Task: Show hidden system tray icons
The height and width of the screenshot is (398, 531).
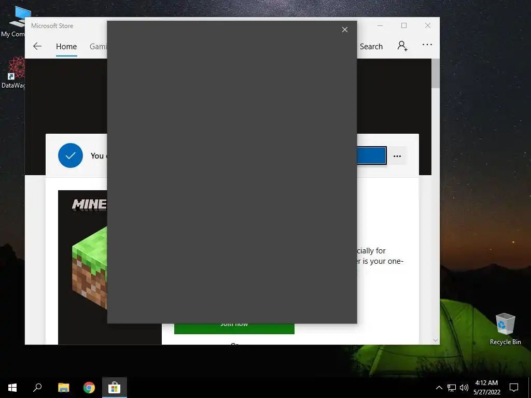Action: (439, 388)
